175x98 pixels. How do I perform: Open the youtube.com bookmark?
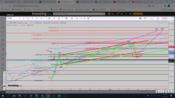pos(66,10)
